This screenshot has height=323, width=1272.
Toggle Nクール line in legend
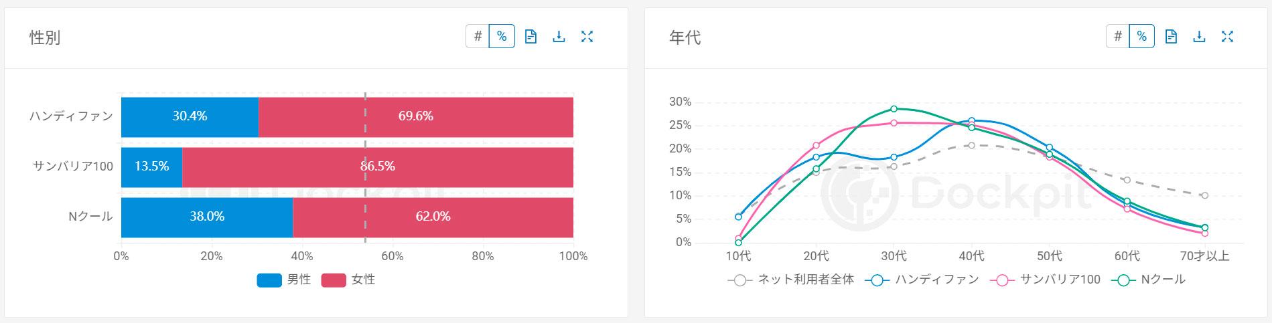tap(1149, 280)
